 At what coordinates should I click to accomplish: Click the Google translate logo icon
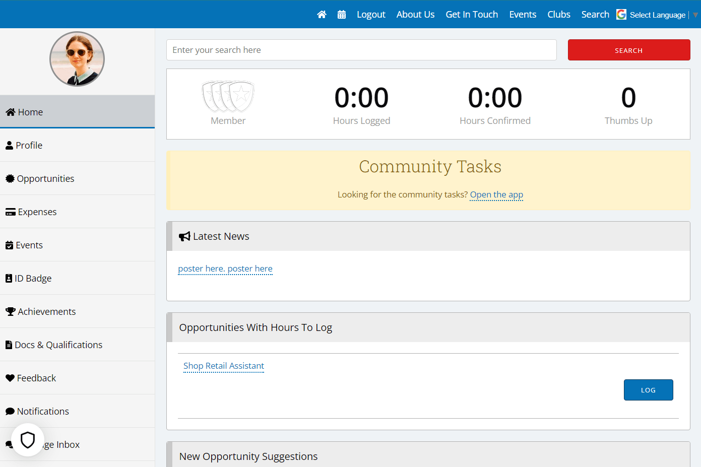click(x=621, y=15)
